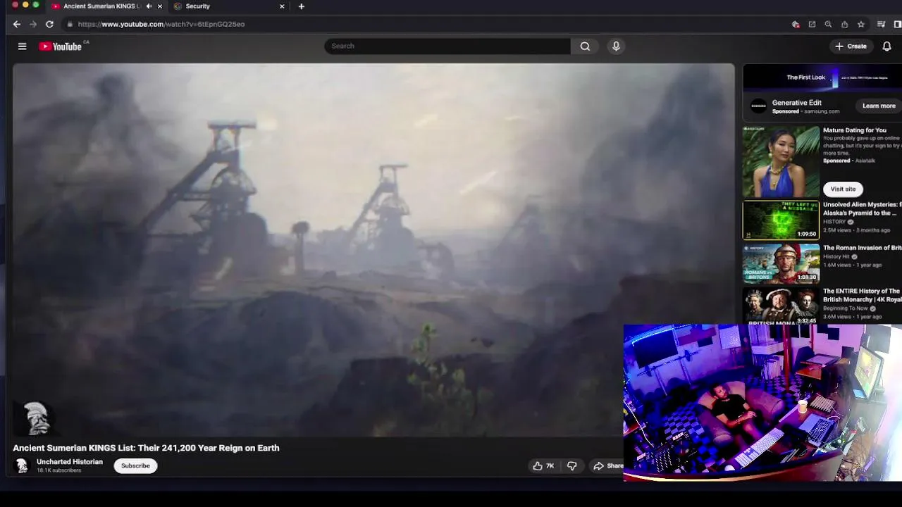902x507 pixels.
Task: Open Uncharted Historian channel avatar
Action: point(22,465)
